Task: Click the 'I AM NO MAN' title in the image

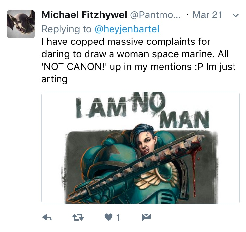Action: tap(143, 110)
